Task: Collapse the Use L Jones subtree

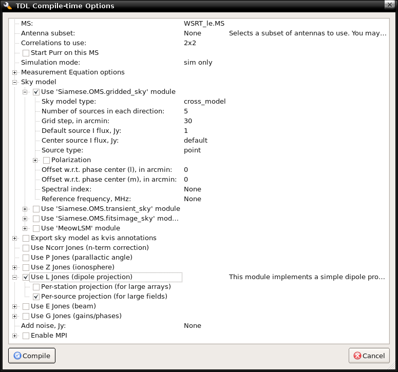Action: pos(15,277)
